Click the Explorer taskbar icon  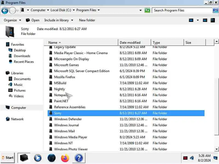tap(24, 158)
